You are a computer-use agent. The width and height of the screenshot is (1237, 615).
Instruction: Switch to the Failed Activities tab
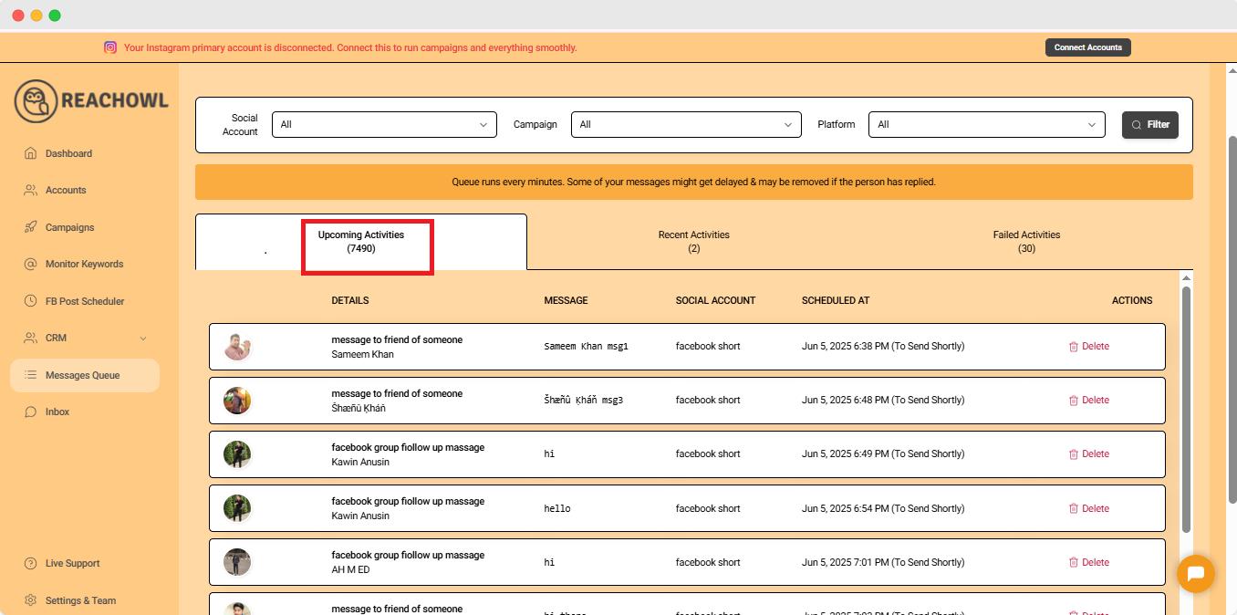click(1026, 242)
